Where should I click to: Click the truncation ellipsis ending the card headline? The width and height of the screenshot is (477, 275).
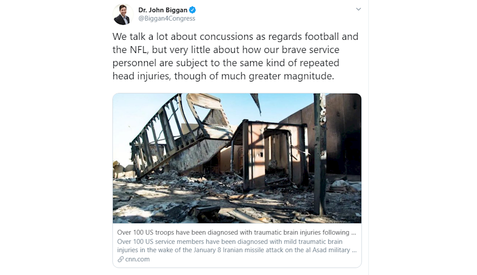354,233
